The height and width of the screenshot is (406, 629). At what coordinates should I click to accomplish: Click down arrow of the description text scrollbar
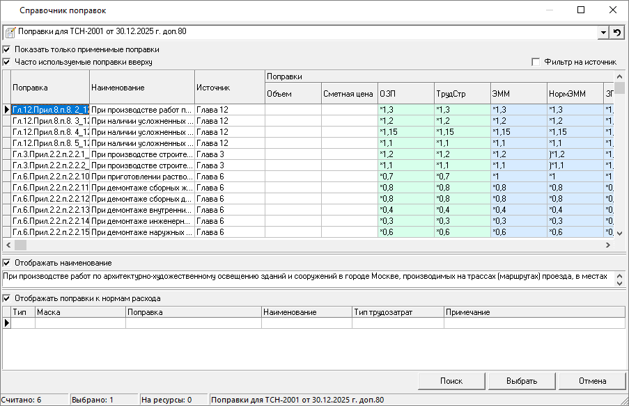pyautogui.click(x=619, y=283)
